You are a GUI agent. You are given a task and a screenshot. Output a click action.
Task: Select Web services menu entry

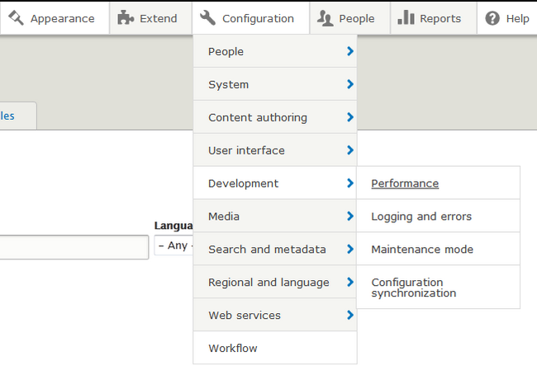(x=275, y=315)
